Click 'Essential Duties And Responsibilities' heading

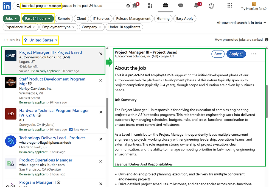[144, 164]
